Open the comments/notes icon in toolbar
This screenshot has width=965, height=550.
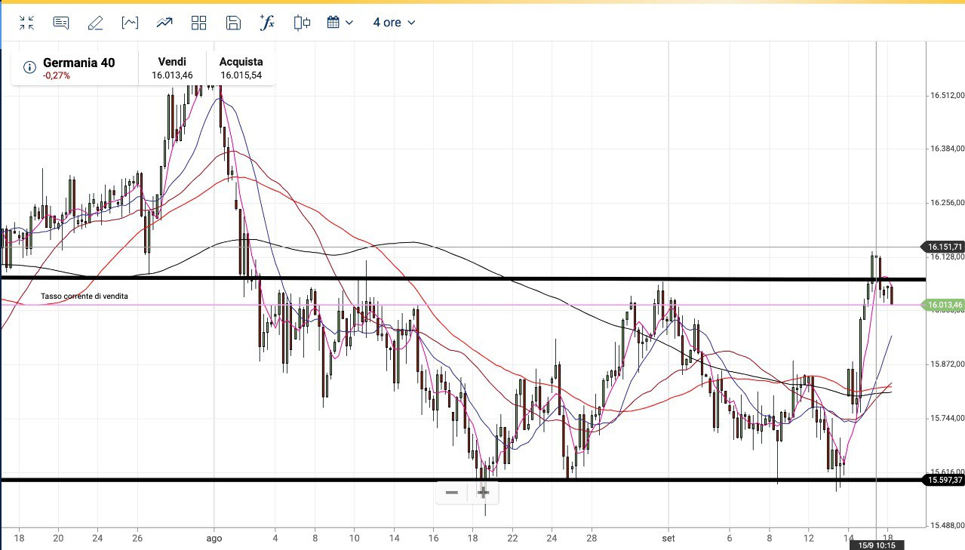tap(61, 23)
